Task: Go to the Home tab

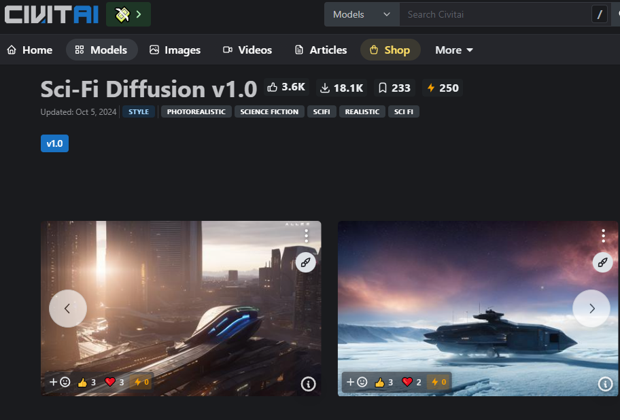Action: 30,50
